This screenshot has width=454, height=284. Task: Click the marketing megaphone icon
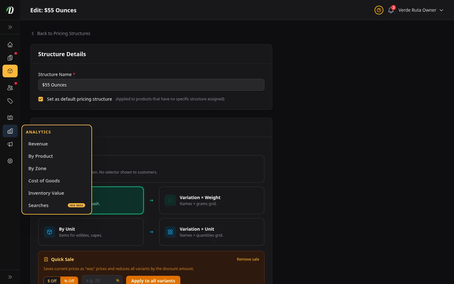click(10, 144)
